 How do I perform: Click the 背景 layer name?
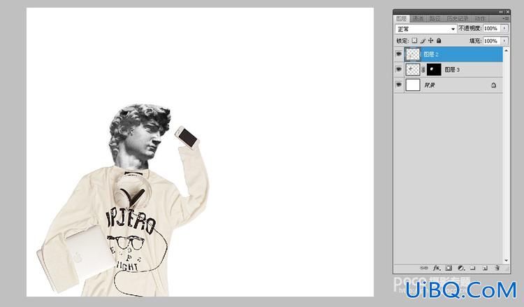tap(430, 85)
